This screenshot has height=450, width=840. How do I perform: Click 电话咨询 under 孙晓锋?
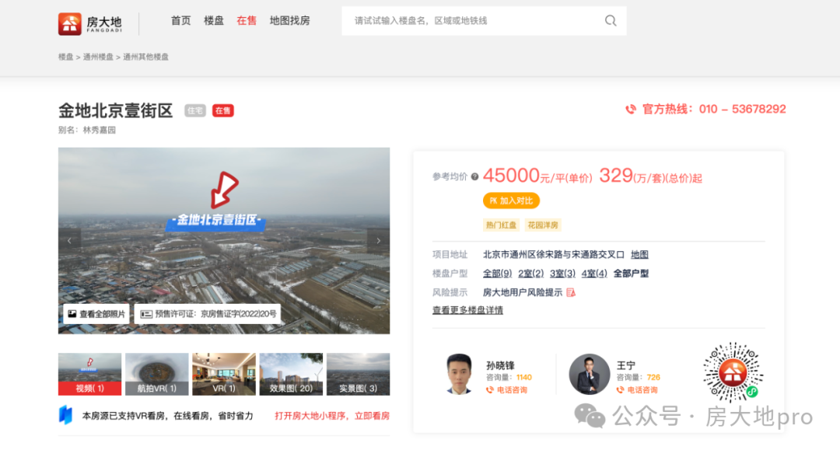[x=507, y=390]
